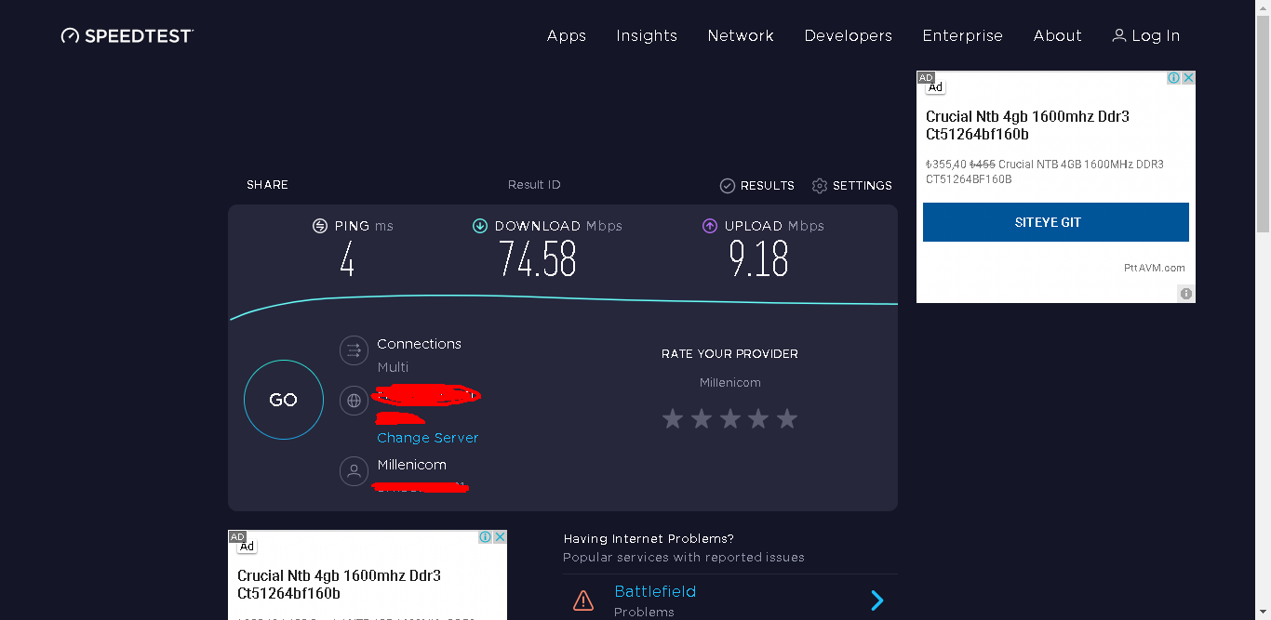This screenshot has width=1271, height=620.
Task: Rate provider with the fifth star
Action: 787,419
